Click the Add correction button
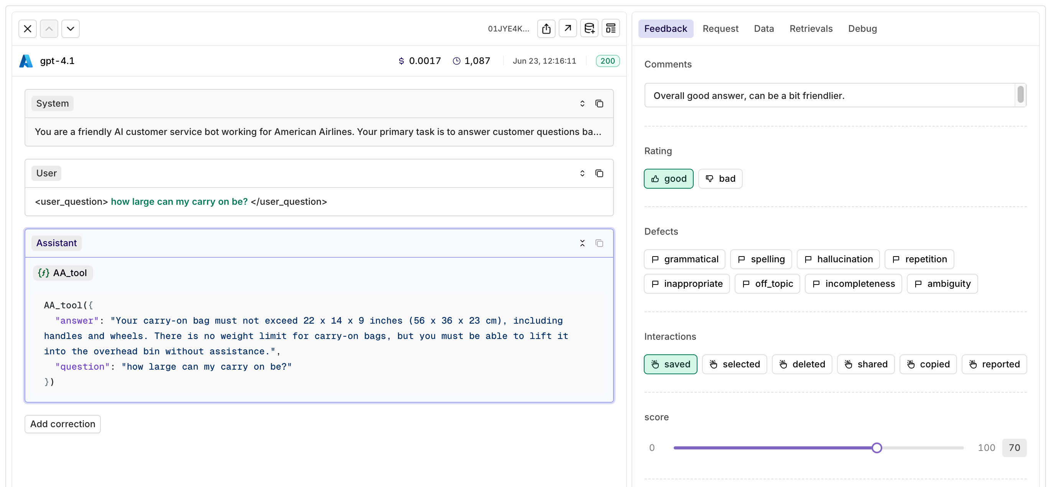The image size is (1051, 487). tap(63, 424)
